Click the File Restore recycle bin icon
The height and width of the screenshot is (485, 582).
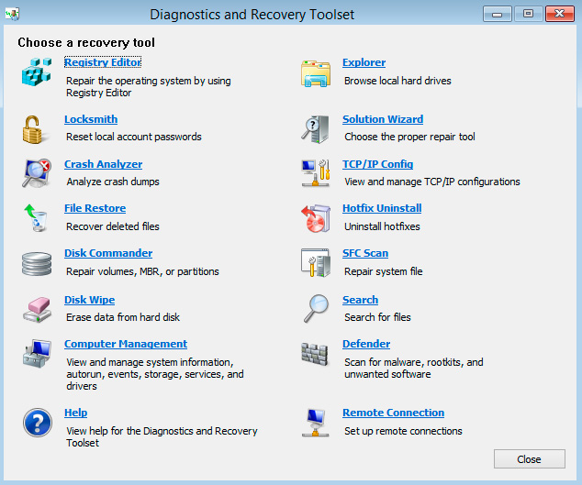coord(37,217)
